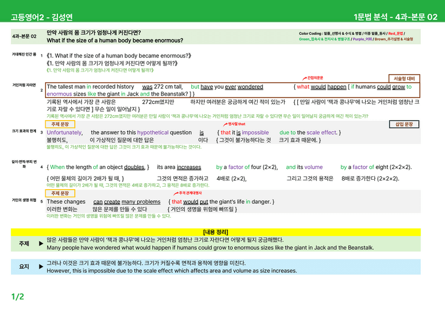Viewport: 445px width, 315px height.
Task: Click the 4과-본문 02 section label
Action: [x=24, y=37]
